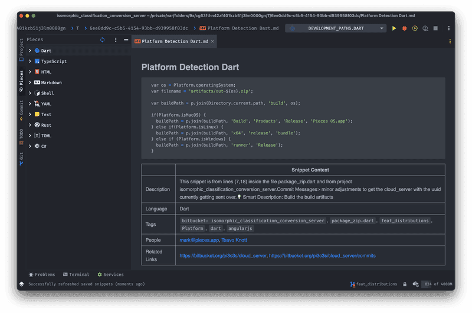
Task: Click the TOML language icon
Action: tap(37, 136)
